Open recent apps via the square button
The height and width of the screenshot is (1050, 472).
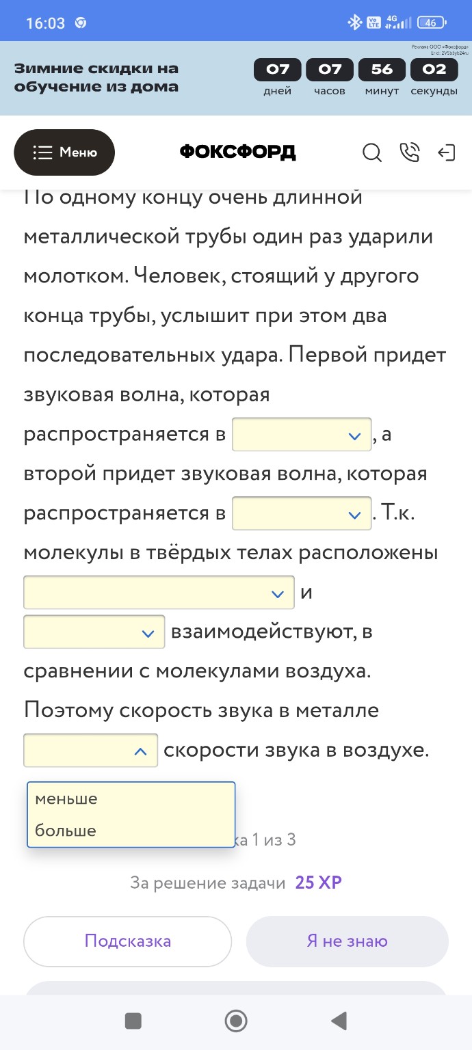pyautogui.click(x=133, y=1021)
